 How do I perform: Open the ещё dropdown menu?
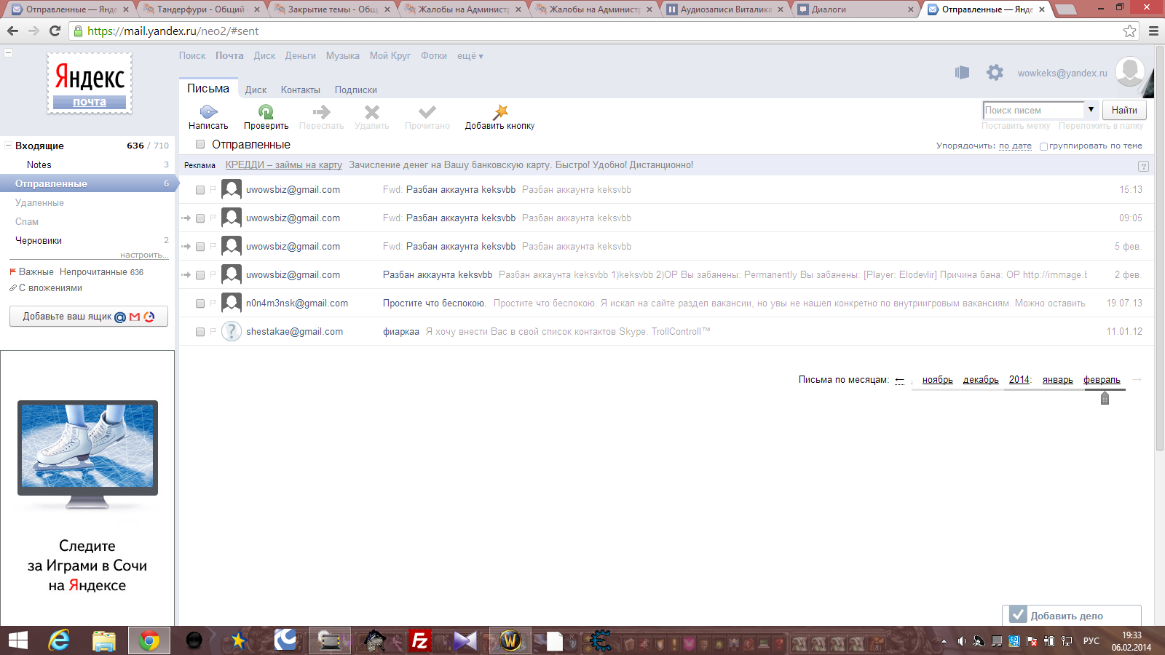(470, 56)
